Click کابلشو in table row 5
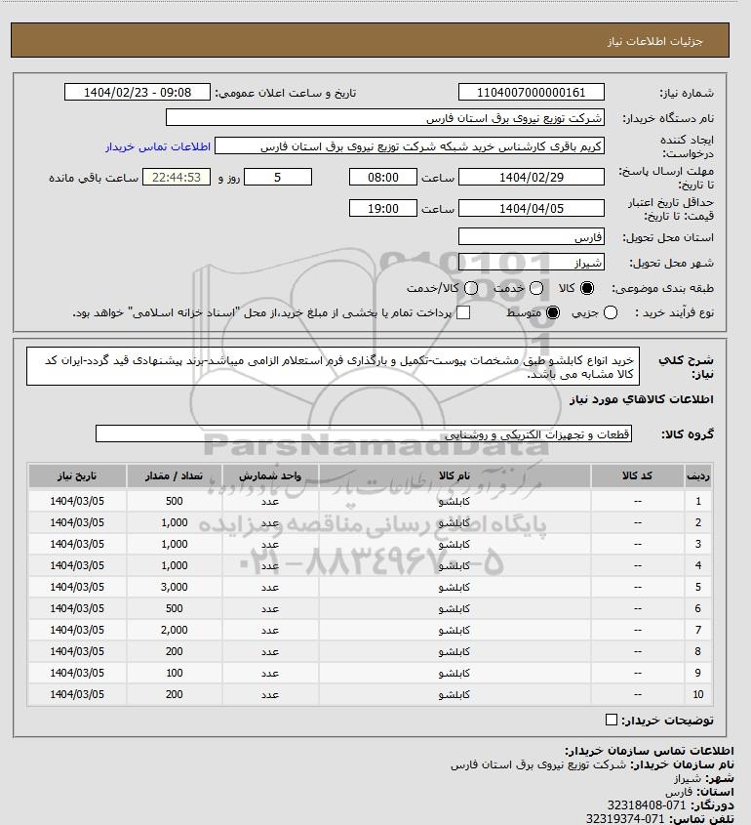751x825 pixels. 455,587
